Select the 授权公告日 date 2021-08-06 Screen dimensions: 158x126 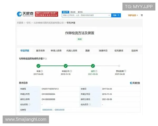point(107,99)
